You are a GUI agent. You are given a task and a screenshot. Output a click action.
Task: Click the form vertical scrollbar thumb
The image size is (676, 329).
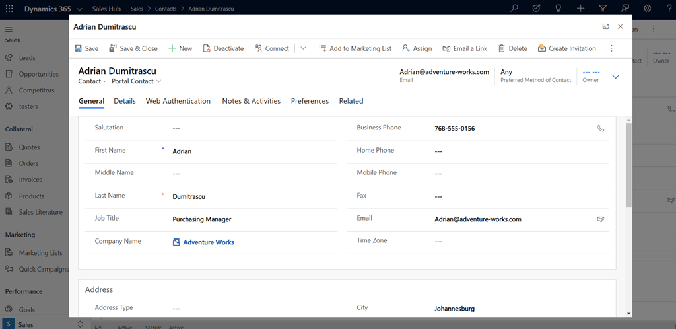click(x=629, y=164)
